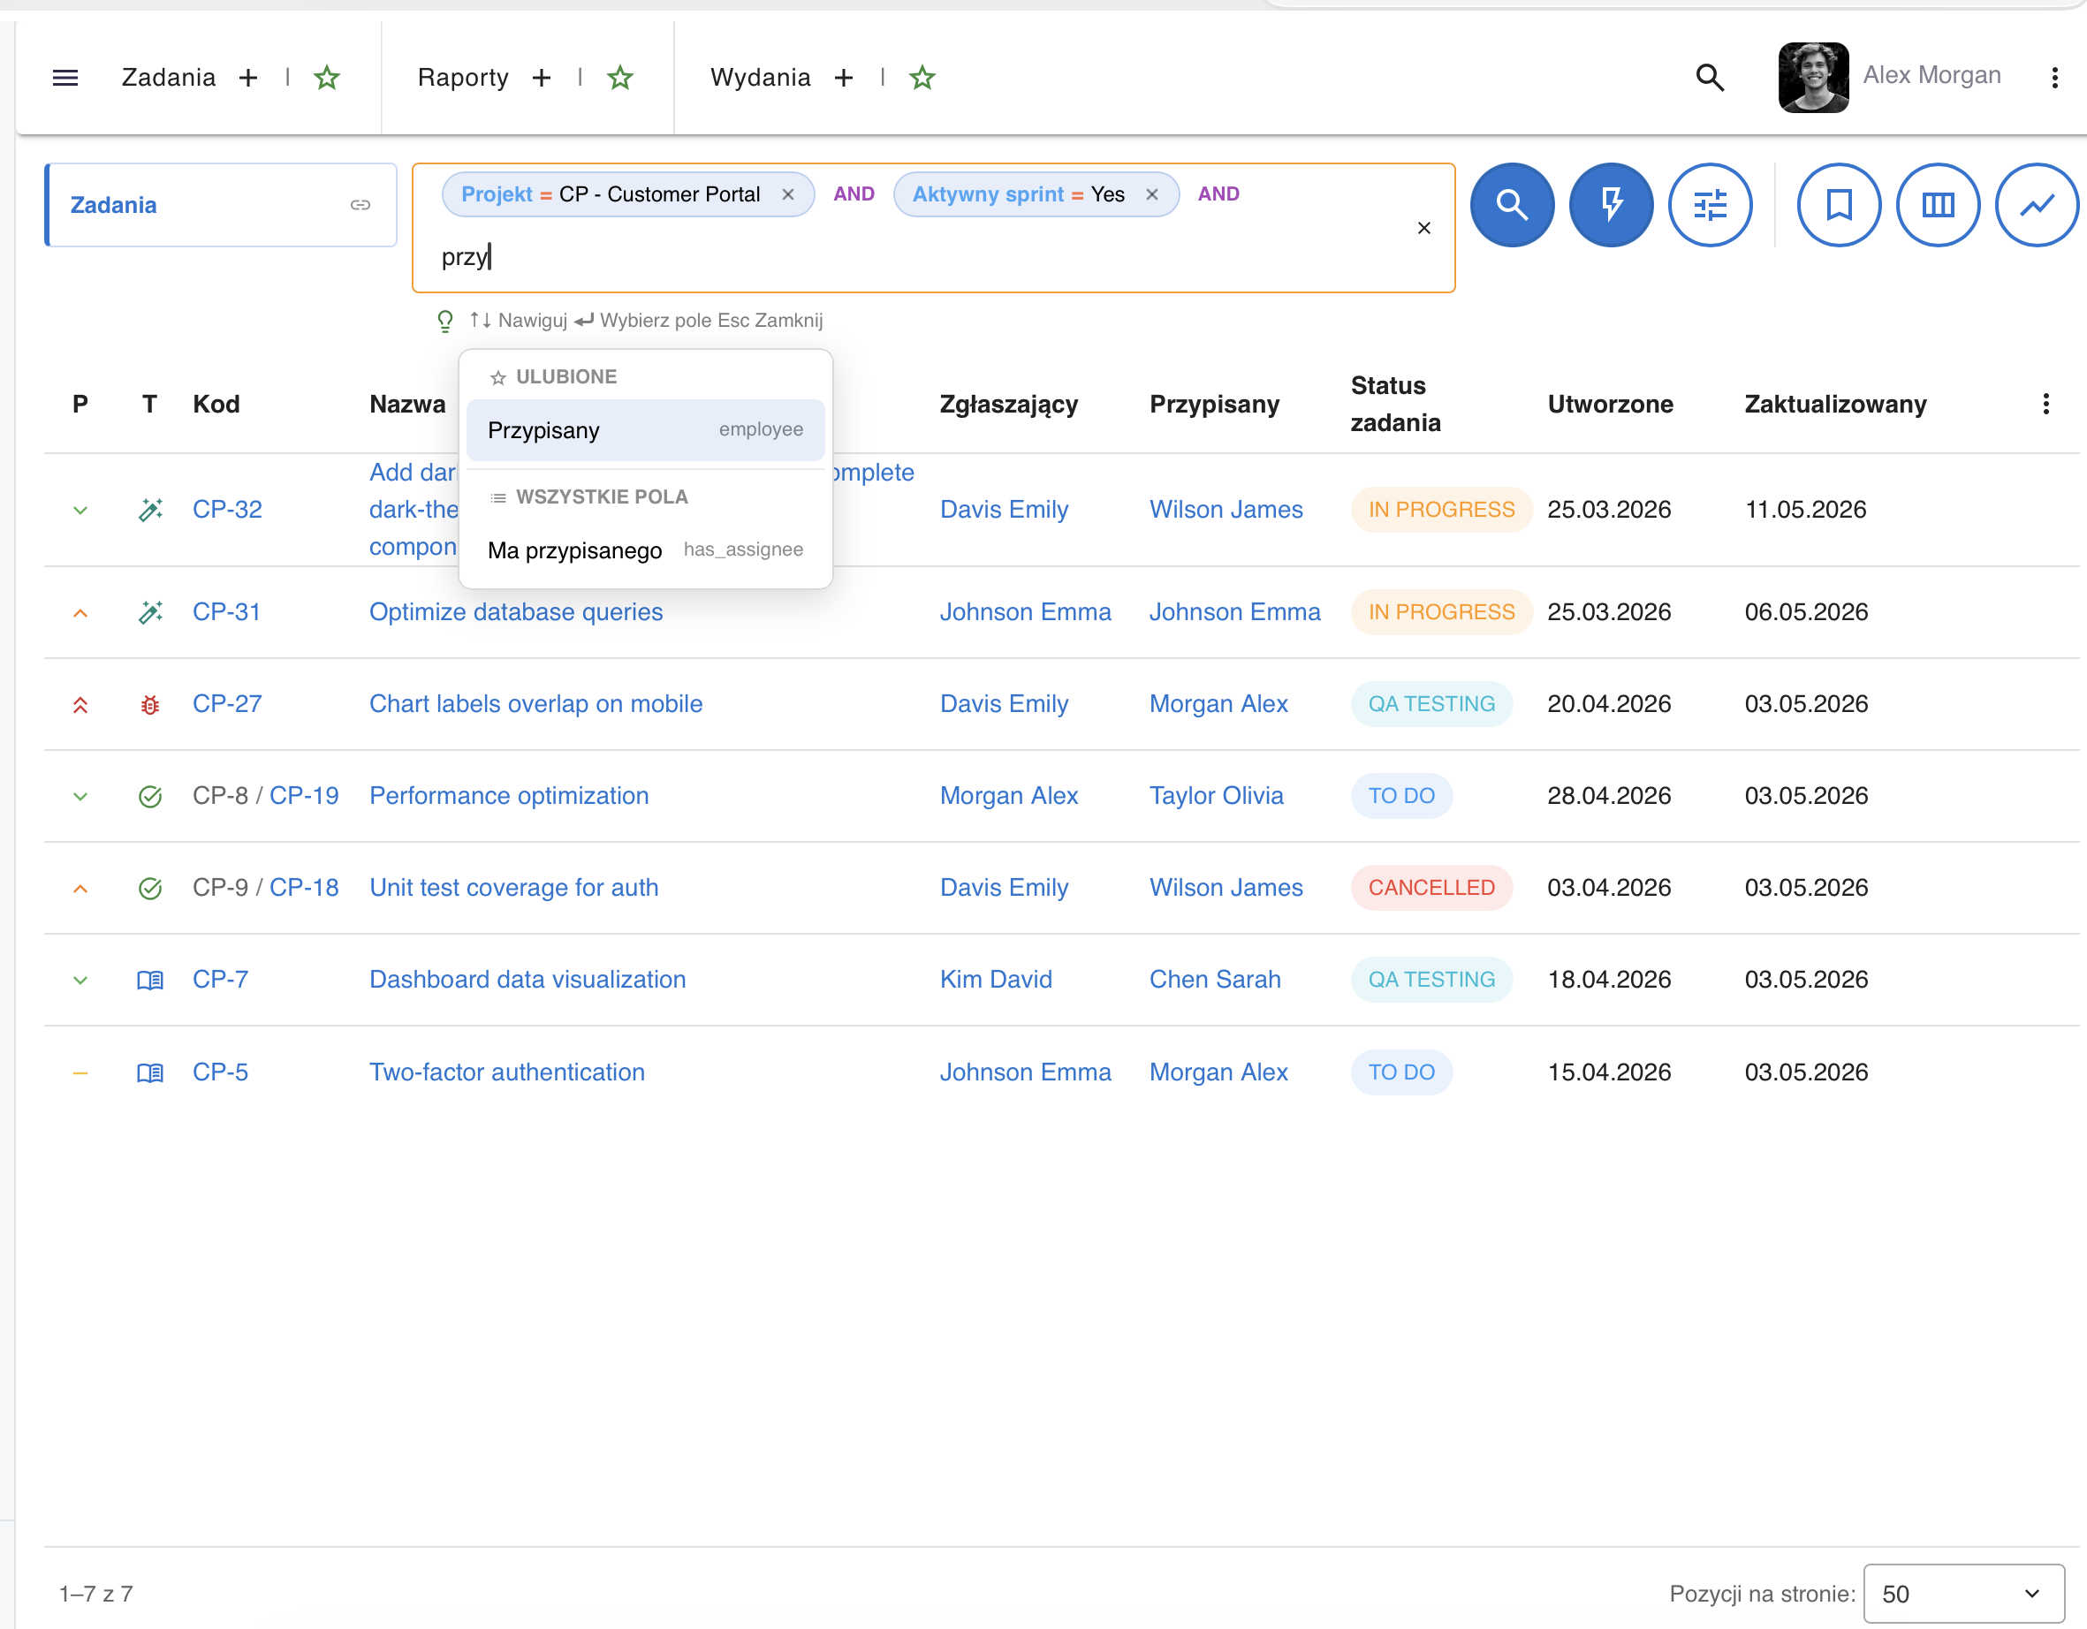
Task: Click CP-32 IN PROGRESS status badge
Action: click(1441, 509)
